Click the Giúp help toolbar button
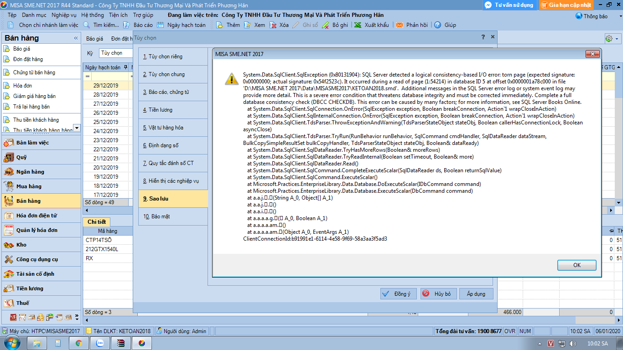This screenshot has height=350, width=623. (x=445, y=25)
